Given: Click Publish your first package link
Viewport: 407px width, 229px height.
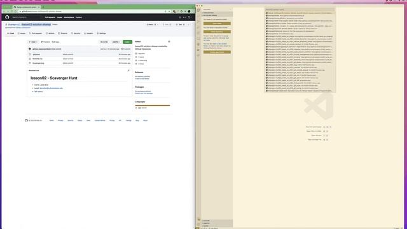Looking at the screenshot, I should pyautogui.click(x=144, y=94).
